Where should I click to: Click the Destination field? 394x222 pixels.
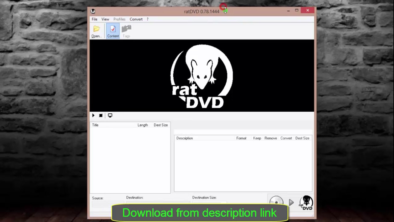158,203
